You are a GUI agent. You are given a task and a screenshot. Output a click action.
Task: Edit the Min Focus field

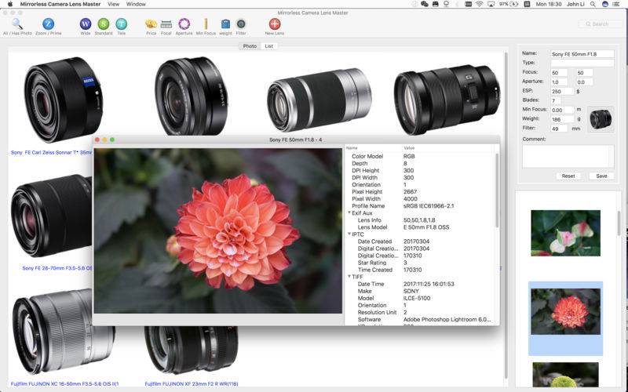(561, 110)
